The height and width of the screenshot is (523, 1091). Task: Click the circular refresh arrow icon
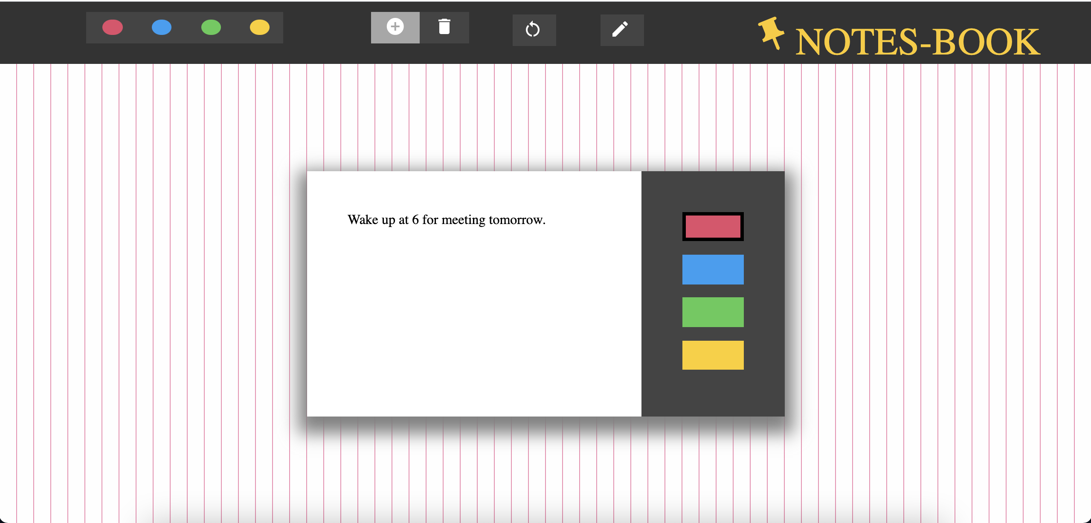point(533,29)
